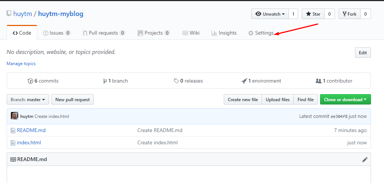This screenshot has width=384, height=183.
Task: Open the README.md file
Action: click(31, 130)
